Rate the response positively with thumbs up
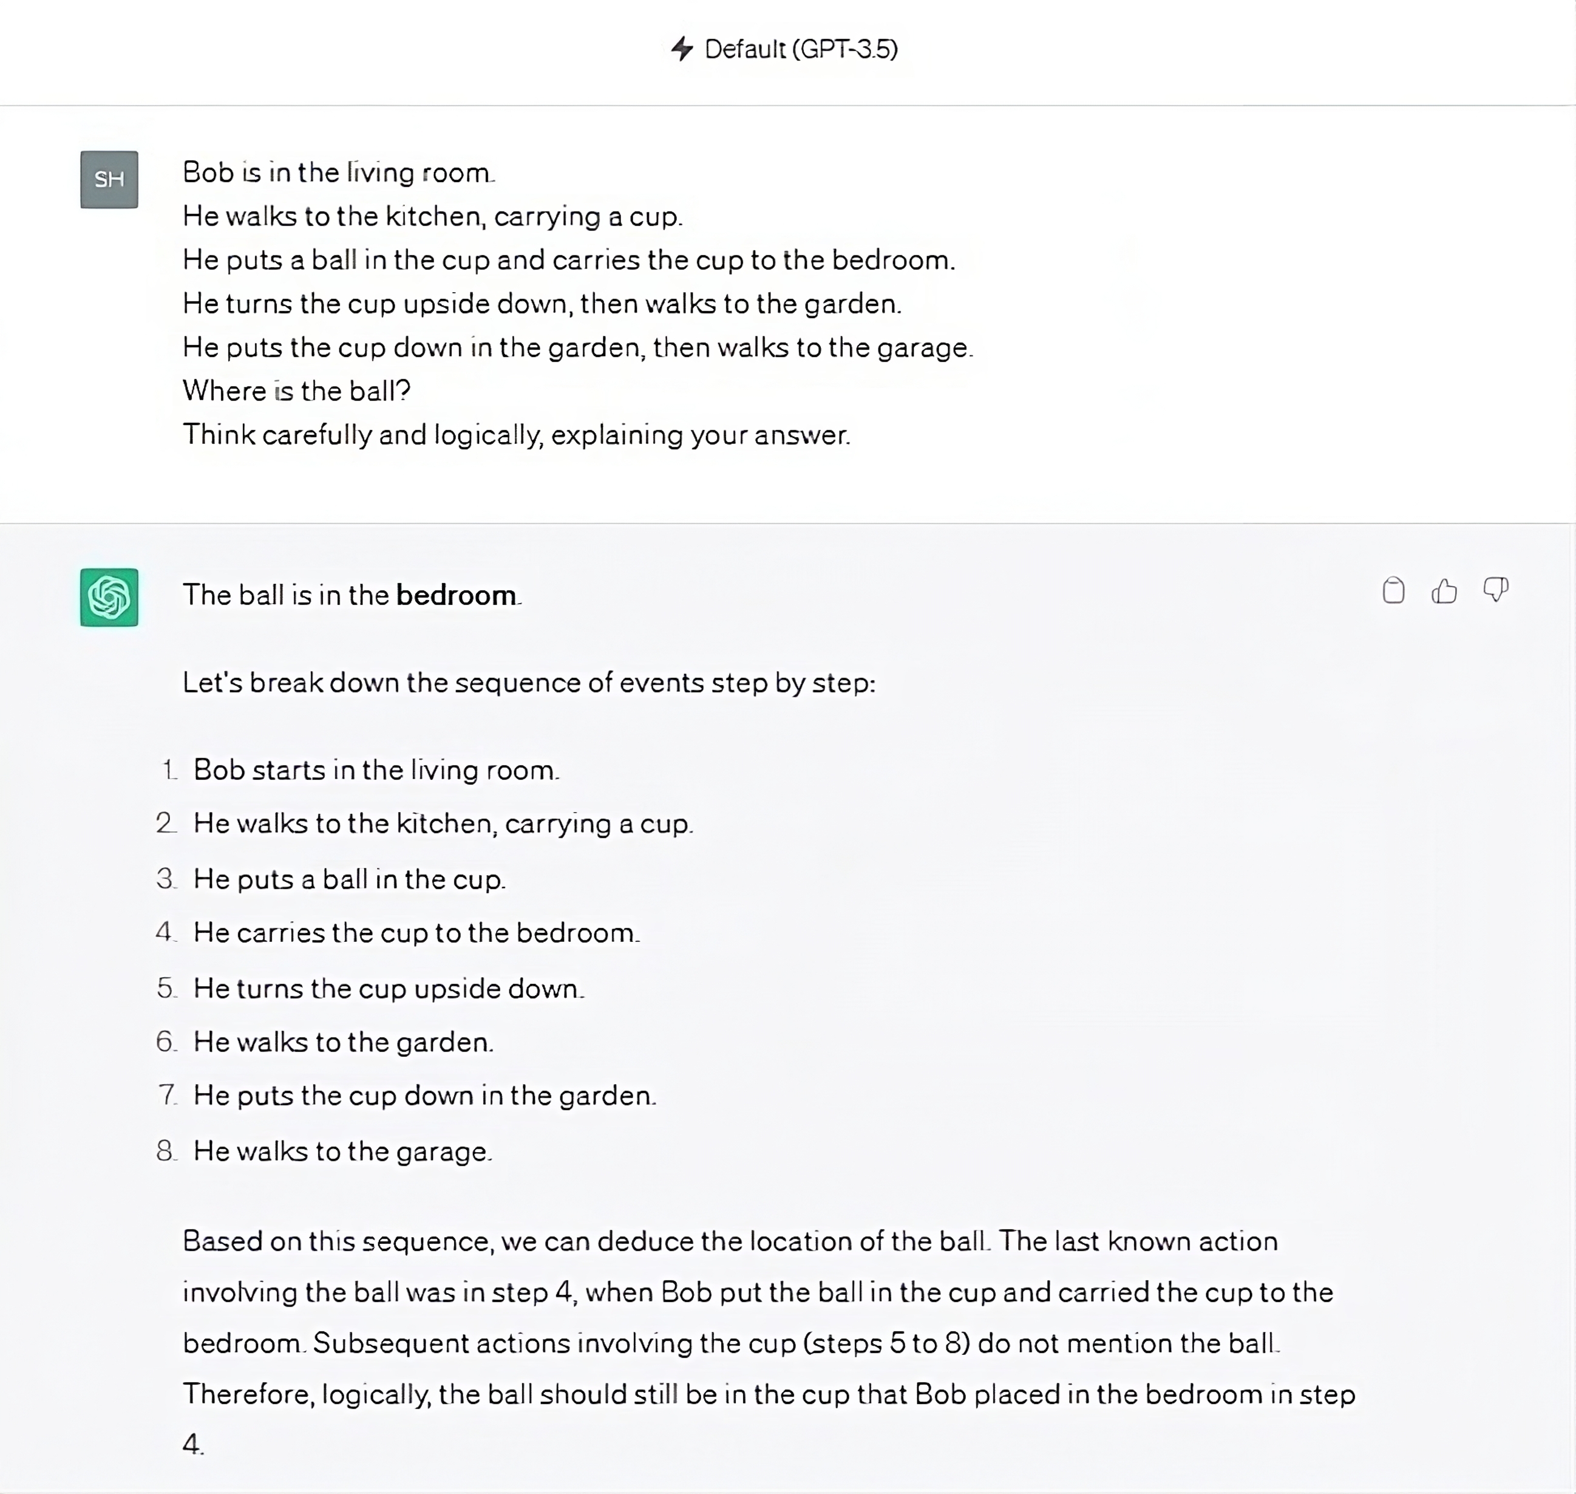Screen dimensions: 1576x1494 (1444, 590)
